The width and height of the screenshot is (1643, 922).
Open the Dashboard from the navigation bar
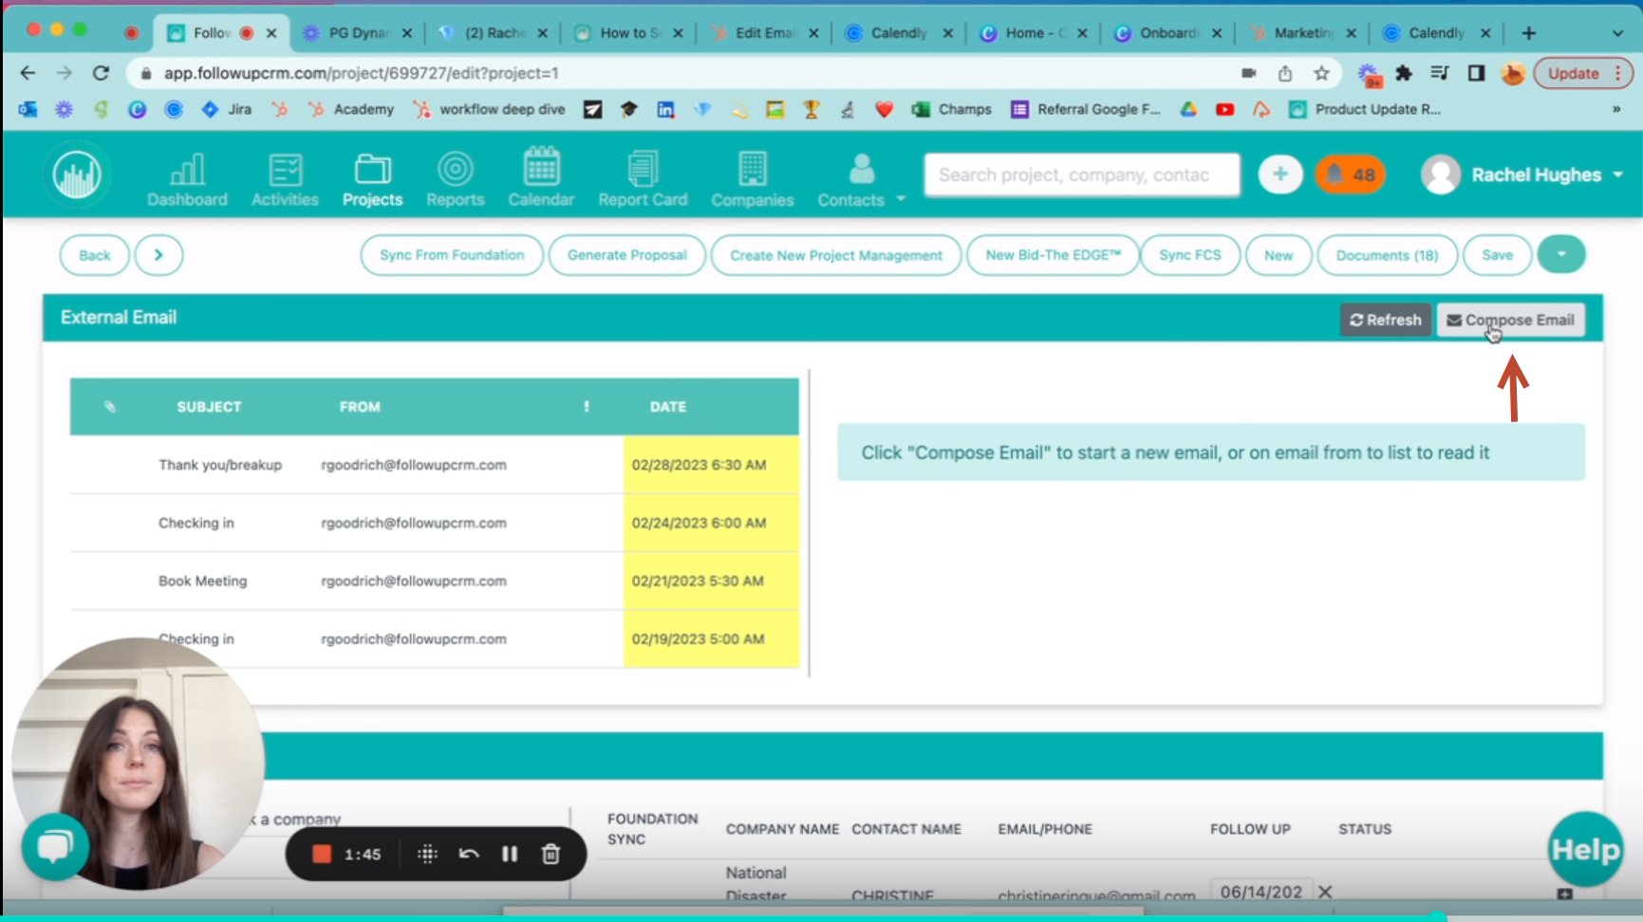pyautogui.click(x=187, y=178)
